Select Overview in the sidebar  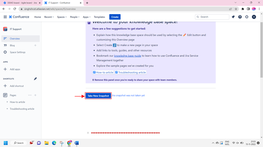20,39
